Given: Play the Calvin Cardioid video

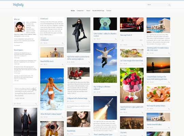Looking at the screenshot, I should point(105,24).
